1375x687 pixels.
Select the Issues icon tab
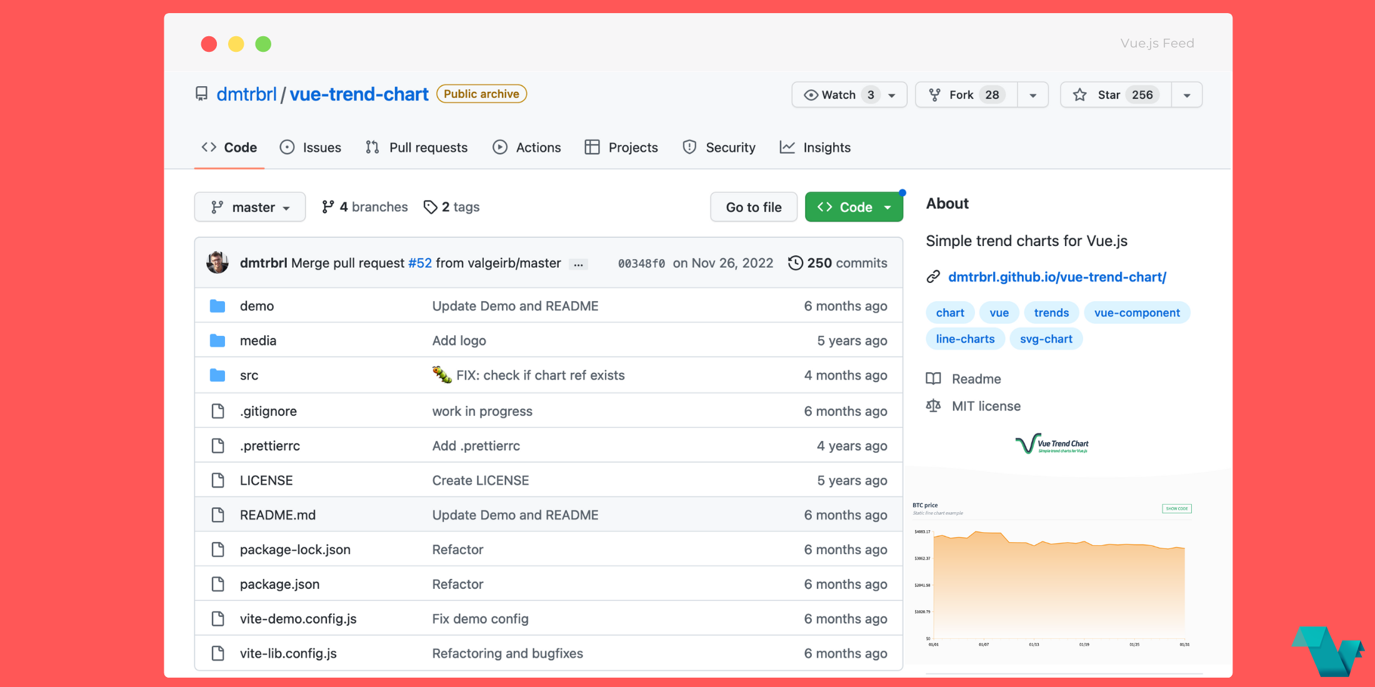click(x=287, y=147)
